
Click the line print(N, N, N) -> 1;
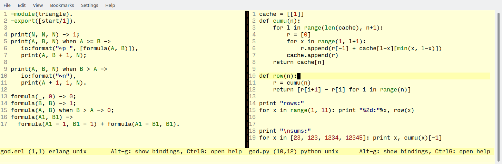45,35
